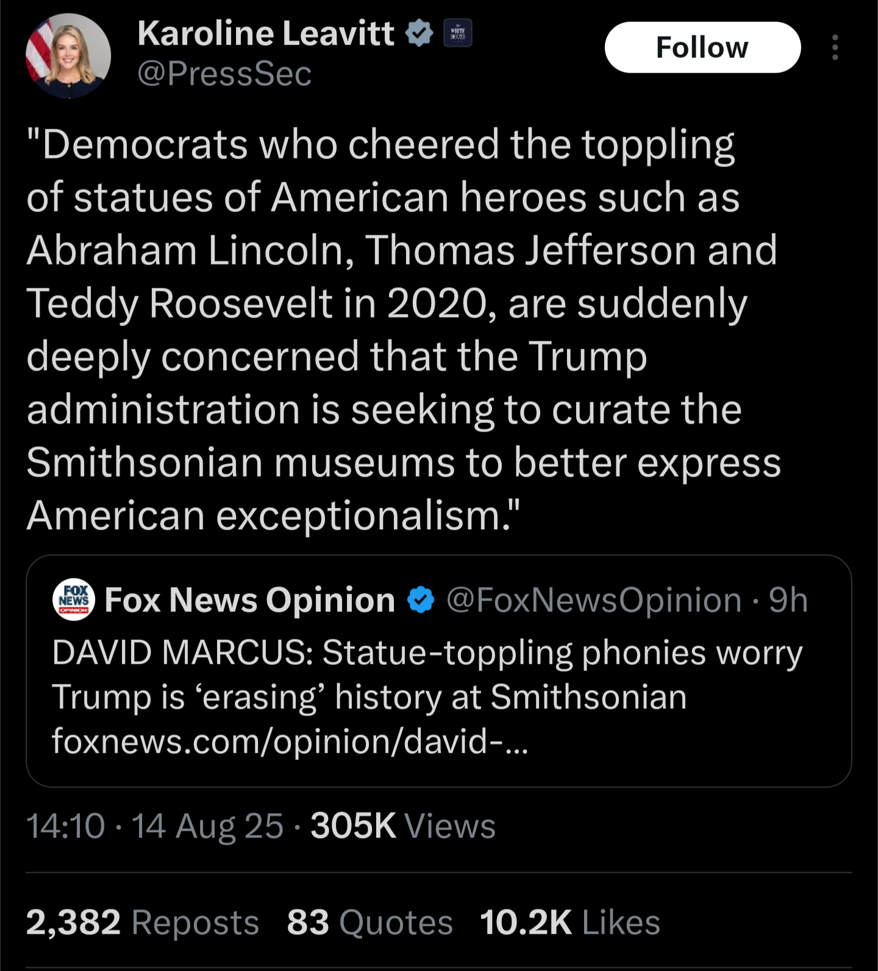The width and height of the screenshot is (878, 971).
Task: Show the 83 Quotes list
Action: 369,922
